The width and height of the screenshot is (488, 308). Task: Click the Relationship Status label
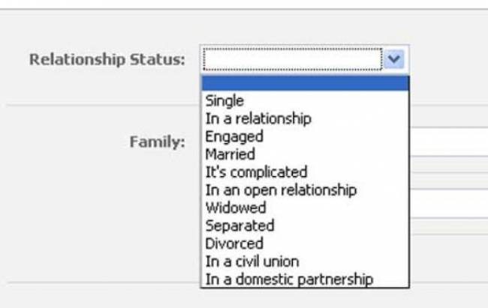click(x=107, y=59)
